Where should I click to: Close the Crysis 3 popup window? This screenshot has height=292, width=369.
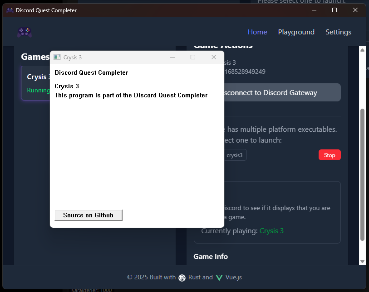213,57
